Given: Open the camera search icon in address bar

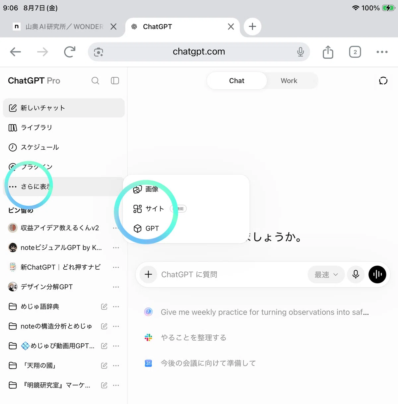Looking at the screenshot, I should click(x=99, y=52).
